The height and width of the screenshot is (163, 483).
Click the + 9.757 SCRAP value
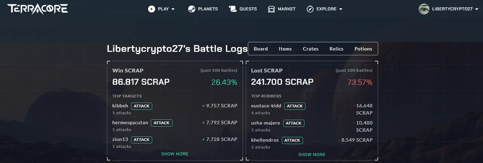click(x=220, y=106)
